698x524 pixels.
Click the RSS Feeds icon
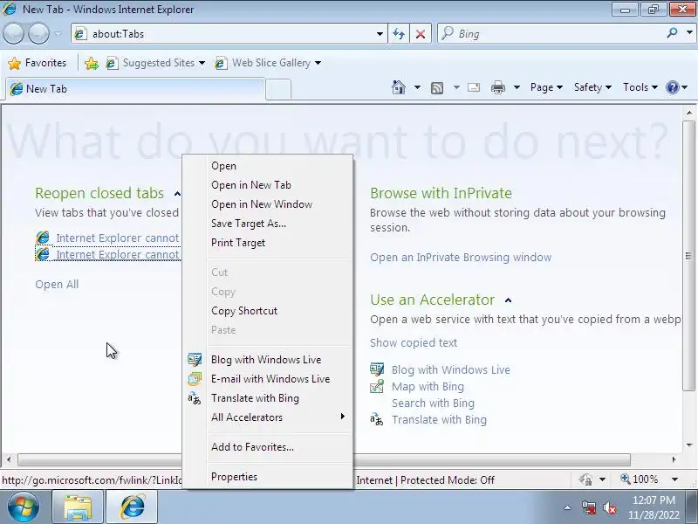pyautogui.click(x=437, y=88)
